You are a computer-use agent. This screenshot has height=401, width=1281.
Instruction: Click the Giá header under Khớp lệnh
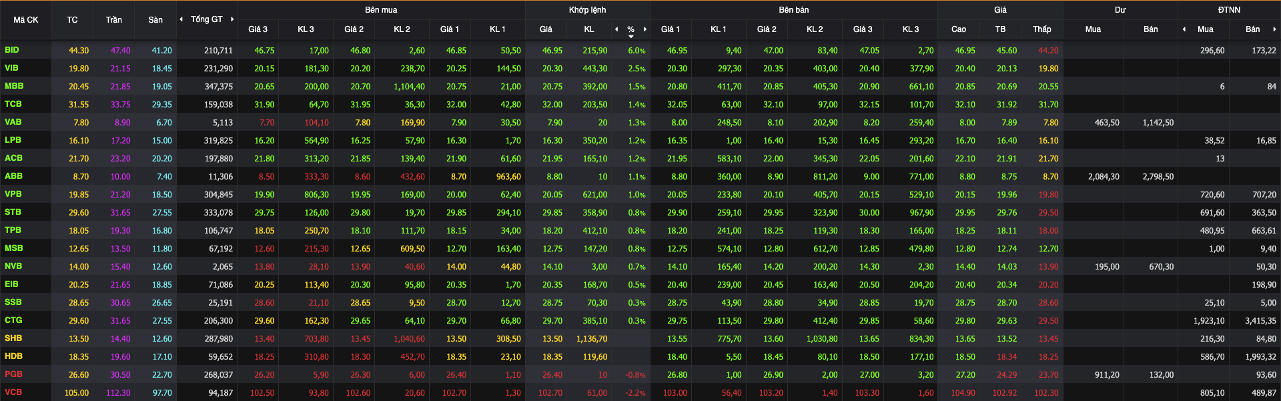(x=546, y=29)
